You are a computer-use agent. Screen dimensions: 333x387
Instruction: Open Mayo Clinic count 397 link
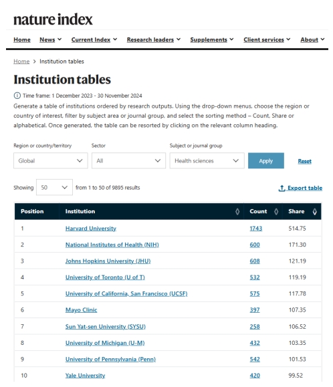coord(255,310)
